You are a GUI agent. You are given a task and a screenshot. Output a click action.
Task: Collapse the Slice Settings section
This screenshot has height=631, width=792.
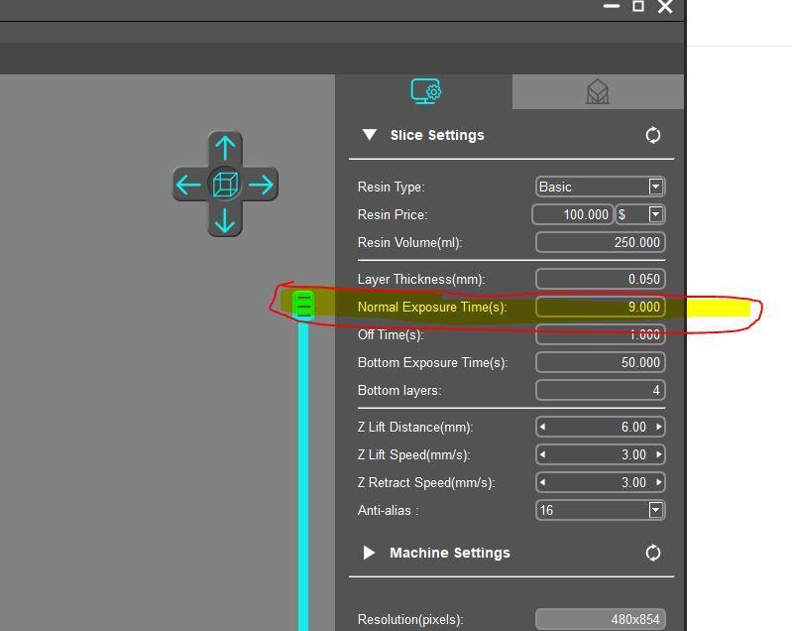370,135
